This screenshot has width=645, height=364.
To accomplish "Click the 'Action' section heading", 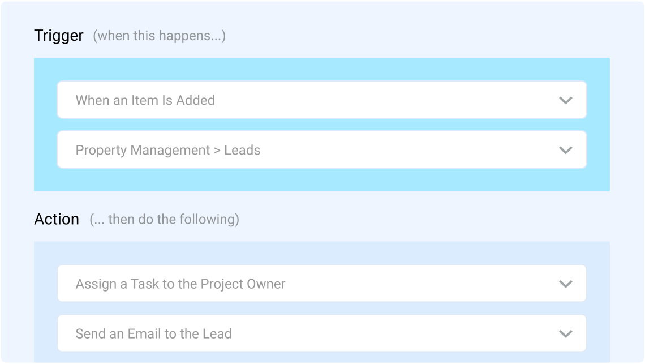I will [57, 219].
